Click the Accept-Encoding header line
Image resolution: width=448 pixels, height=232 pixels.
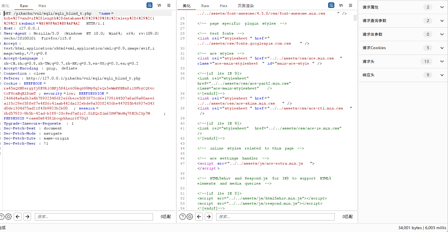tap(41, 68)
